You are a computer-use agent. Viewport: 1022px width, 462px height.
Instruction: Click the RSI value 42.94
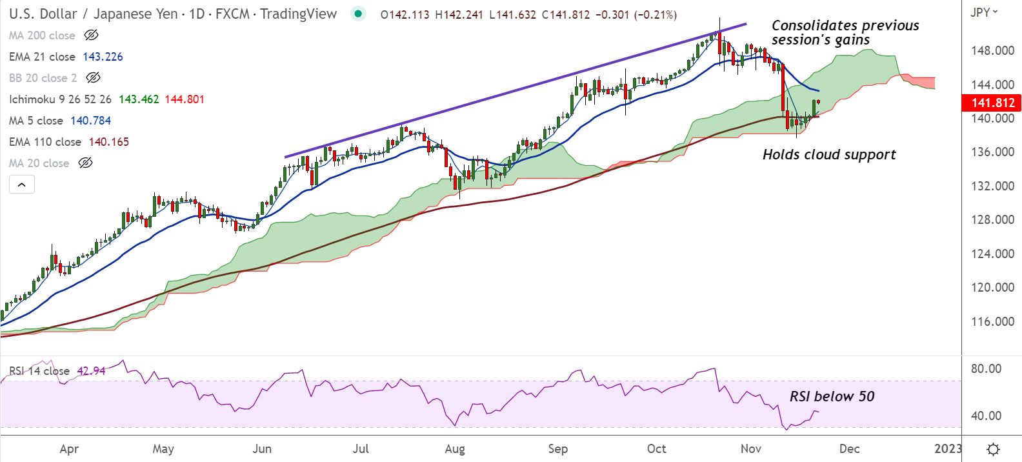pos(91,371)
